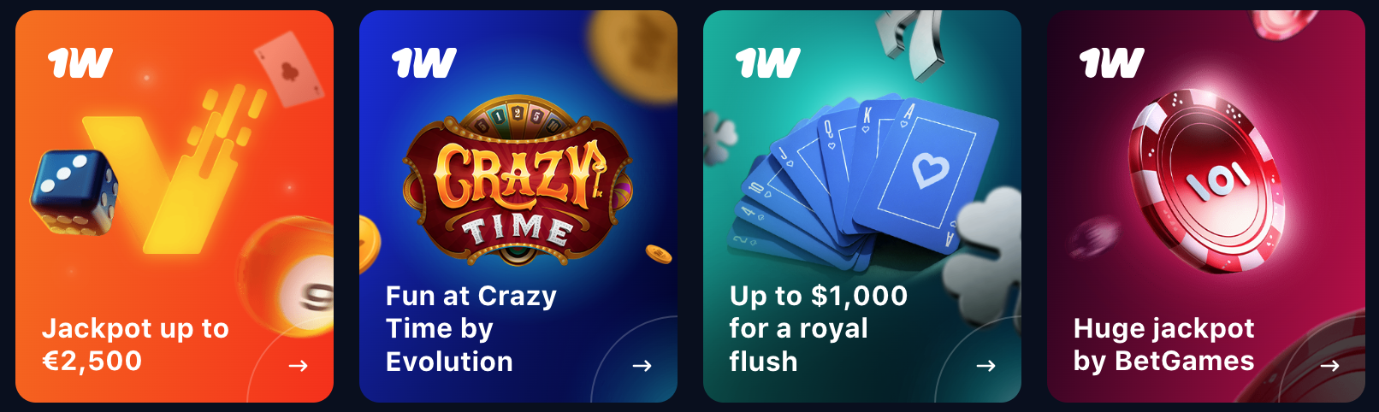Viewport: 1379px width, 412px height.
Task: Open the 'Fun at Crazy Time by Evolution' text
Action: (471, 328)
